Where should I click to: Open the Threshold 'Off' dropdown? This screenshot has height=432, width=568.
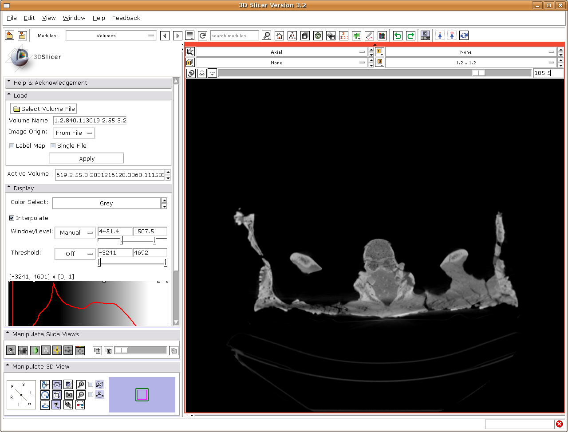75,254
